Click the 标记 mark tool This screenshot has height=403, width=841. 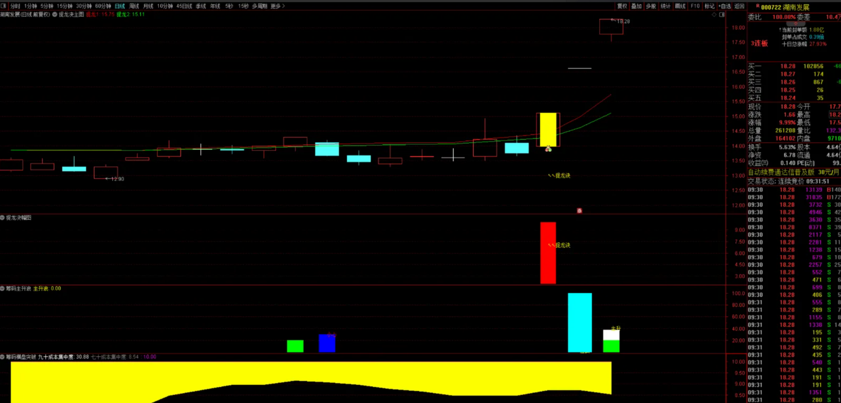(x=709, y=6)
